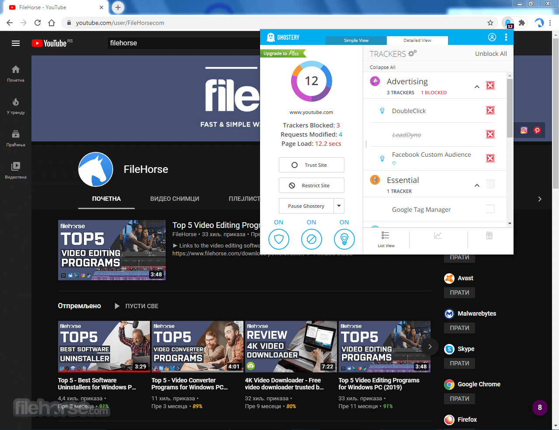Subscribe to Malwarebytes channel ПРАТИ button
The image size is (559, 430).
pos(459,328)
